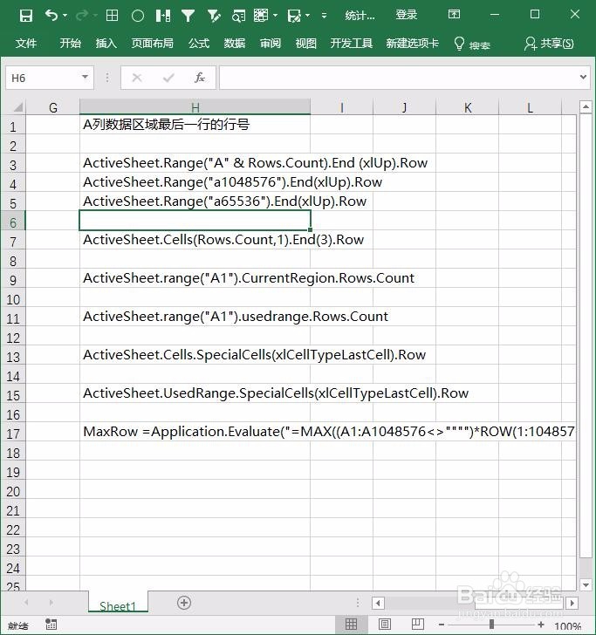The image size is (596, 635).
Task: Open Customize Quick Access Toolbar arrow
Action: 324,16
